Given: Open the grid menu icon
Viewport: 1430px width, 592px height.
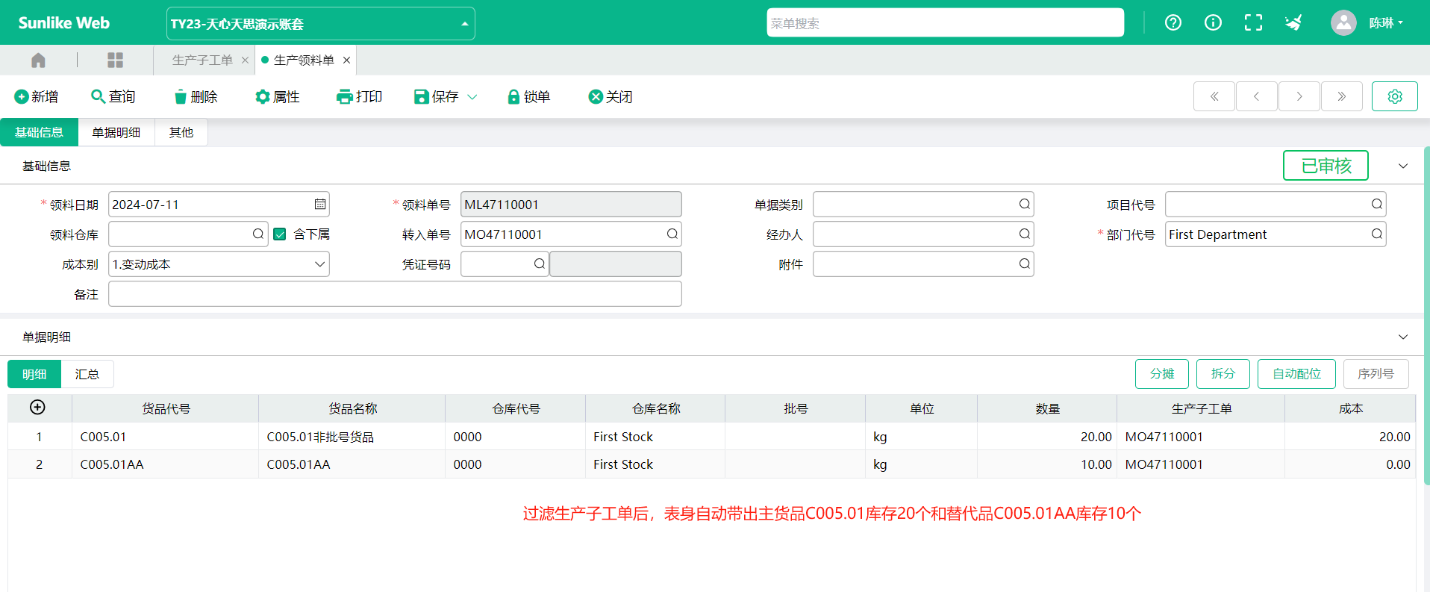Looking at the screenshot, I should pos(115,60).
